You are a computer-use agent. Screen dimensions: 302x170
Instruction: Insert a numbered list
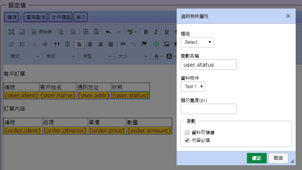click(x=12, y=44)
